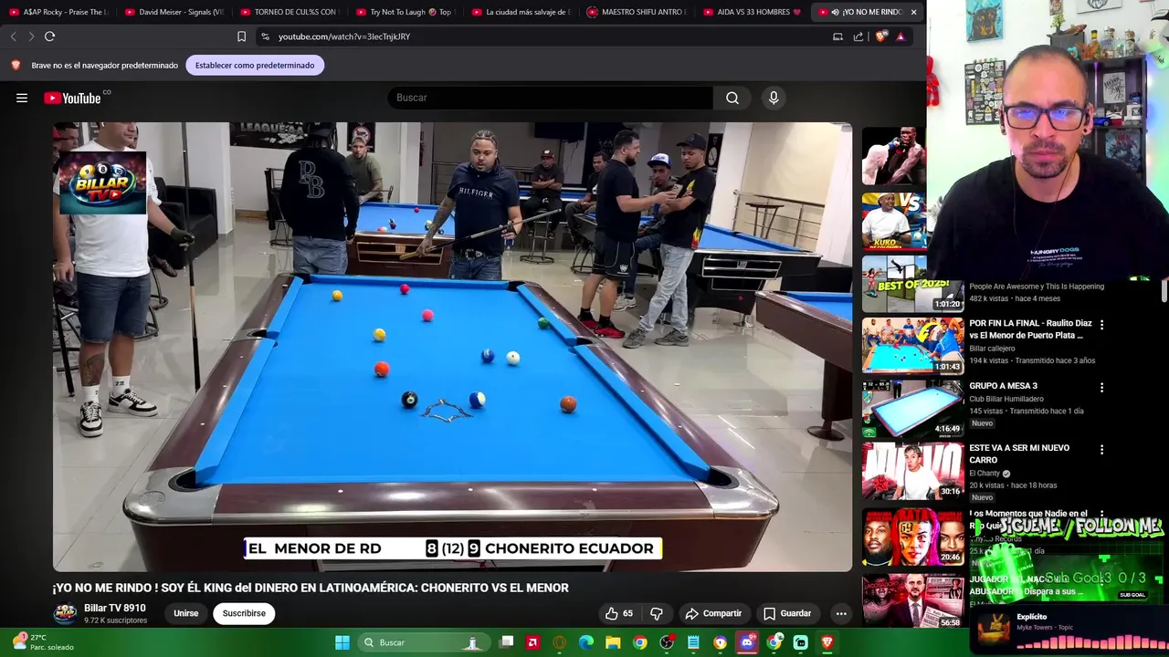Save the video with the Guardar button
Screen dimensions: 1169x657
pos(787,613)
